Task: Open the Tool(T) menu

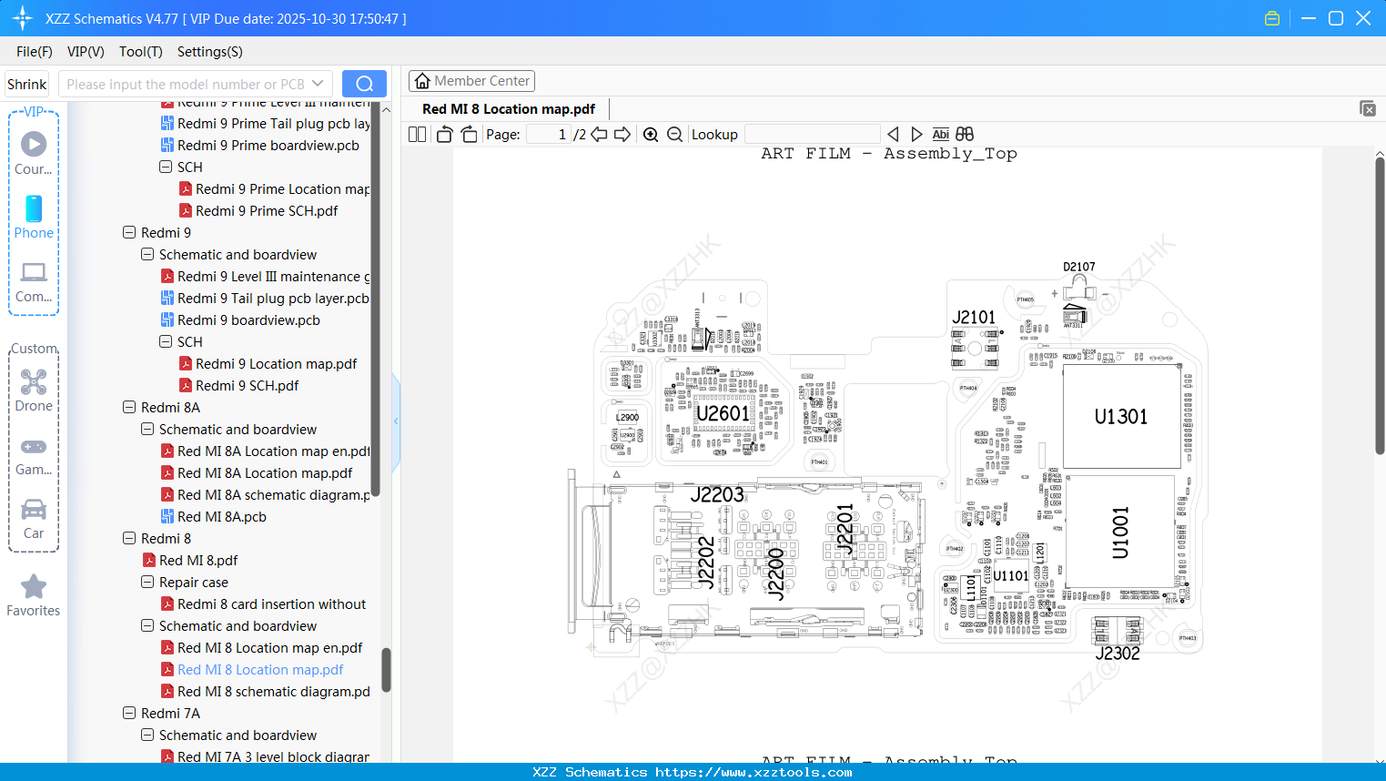Action: tap(140, 52)
